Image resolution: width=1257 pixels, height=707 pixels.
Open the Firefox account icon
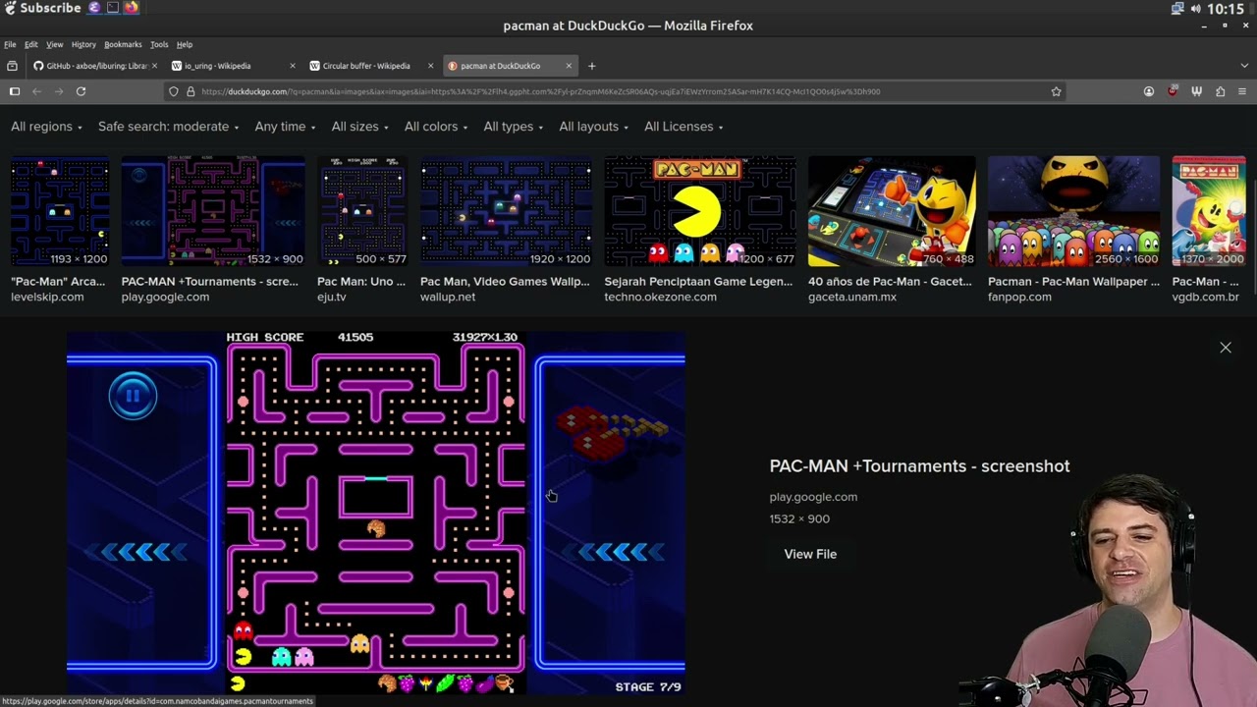tap(1149, 91)
